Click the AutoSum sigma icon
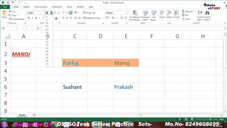 tap(183, 11)
